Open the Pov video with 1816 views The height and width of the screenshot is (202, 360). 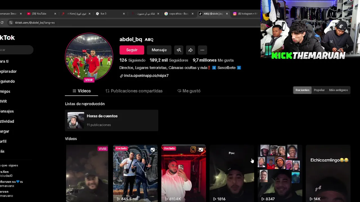[232, 173]
